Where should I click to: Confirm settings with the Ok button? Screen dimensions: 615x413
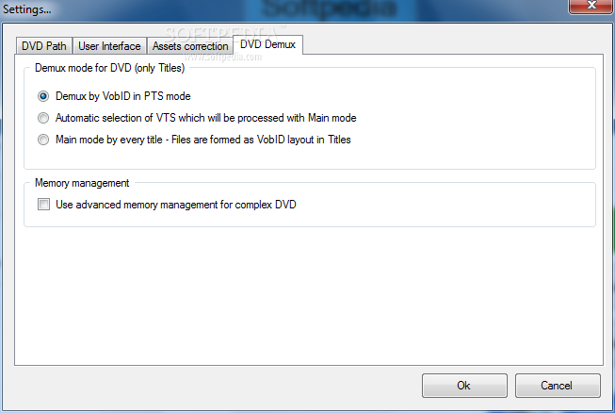click(x=464, y=386)
